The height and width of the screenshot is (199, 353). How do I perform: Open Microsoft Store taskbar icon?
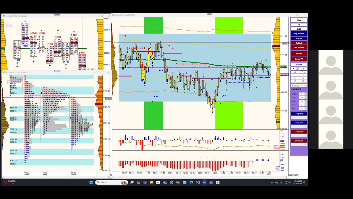pyautogui.click(x=158, y=182)
